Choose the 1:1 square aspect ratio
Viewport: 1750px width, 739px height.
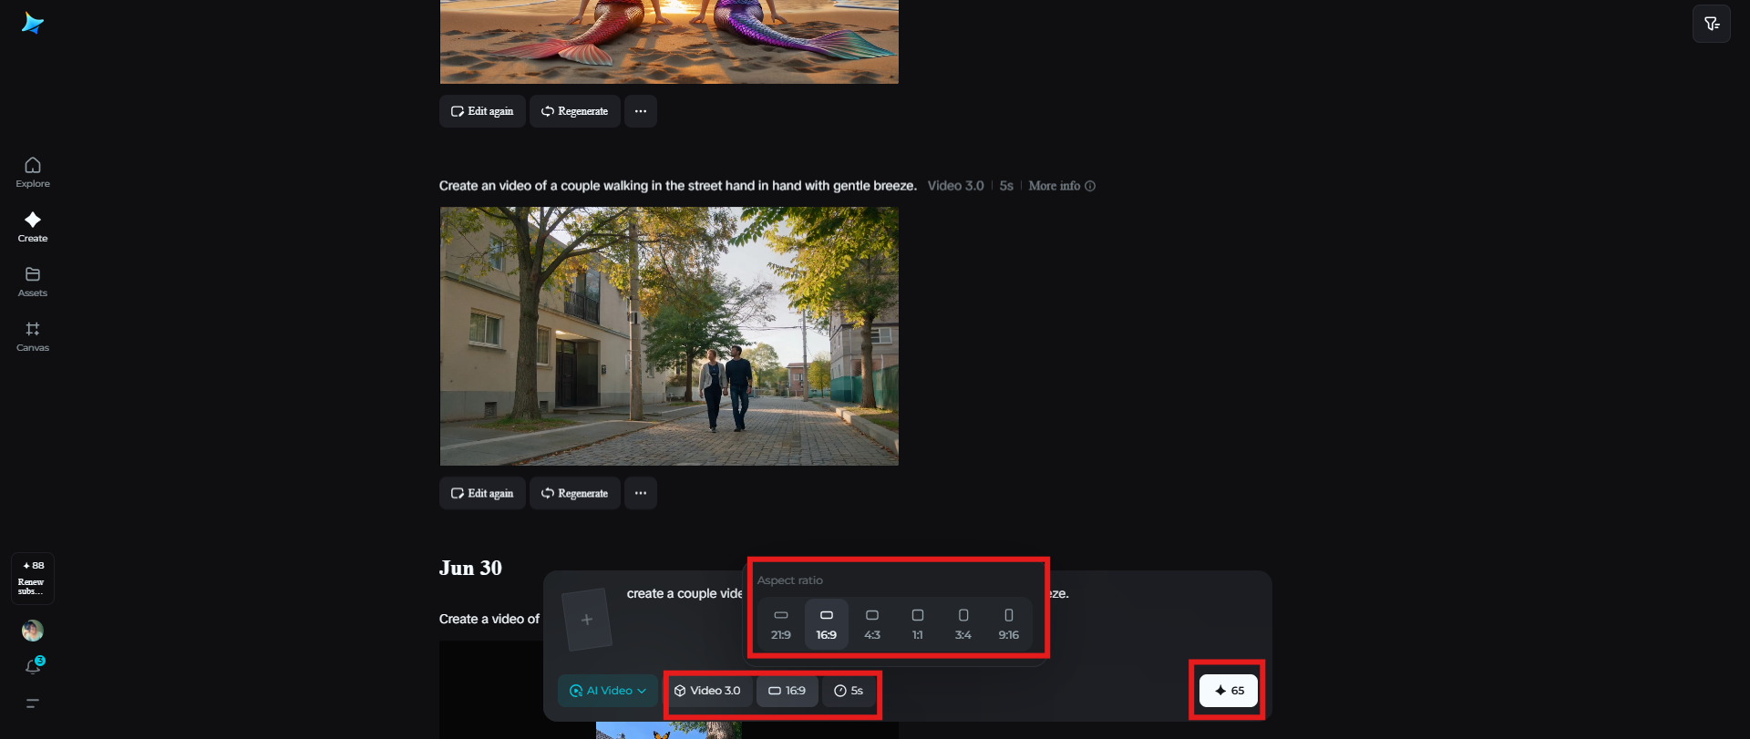[x=918, y=624]
